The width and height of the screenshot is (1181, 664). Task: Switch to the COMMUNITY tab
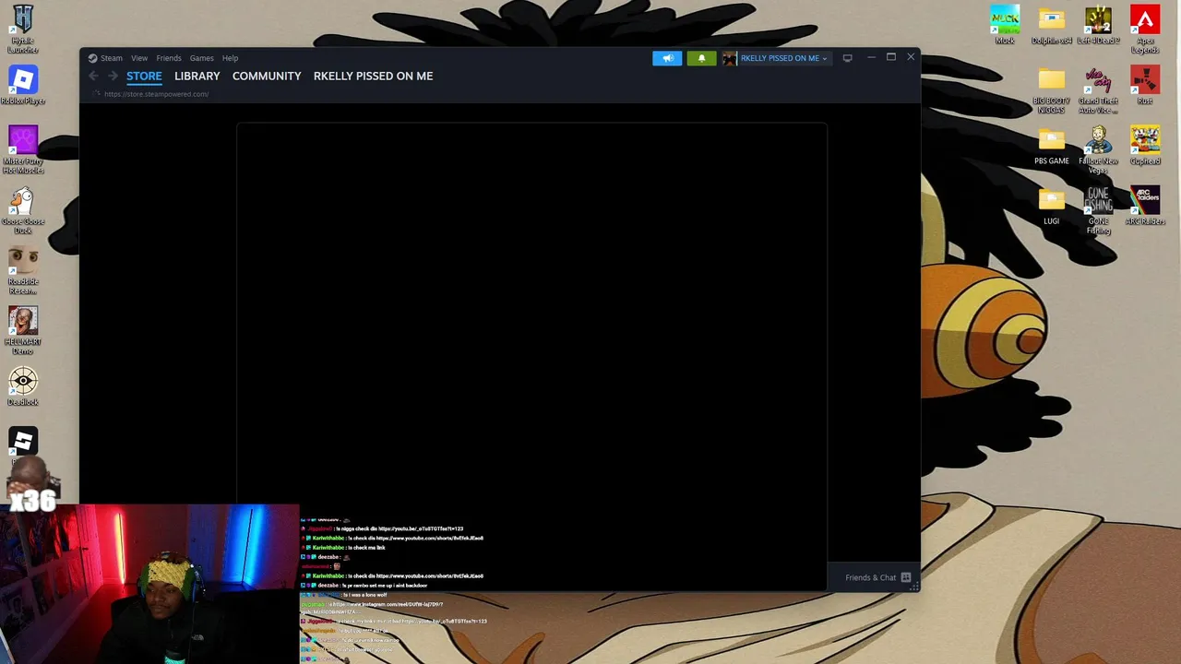267,76
